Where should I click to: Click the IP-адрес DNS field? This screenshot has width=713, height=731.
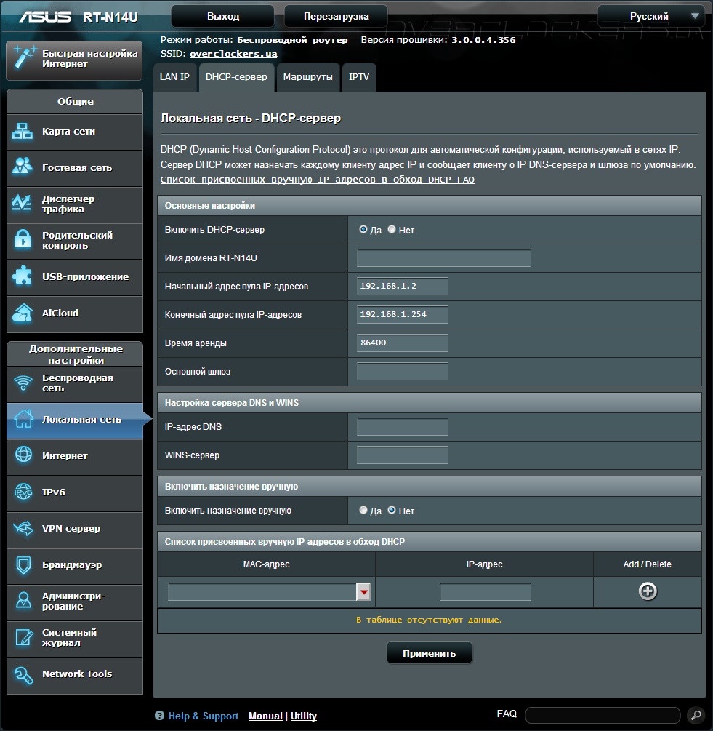pos(403,426)
